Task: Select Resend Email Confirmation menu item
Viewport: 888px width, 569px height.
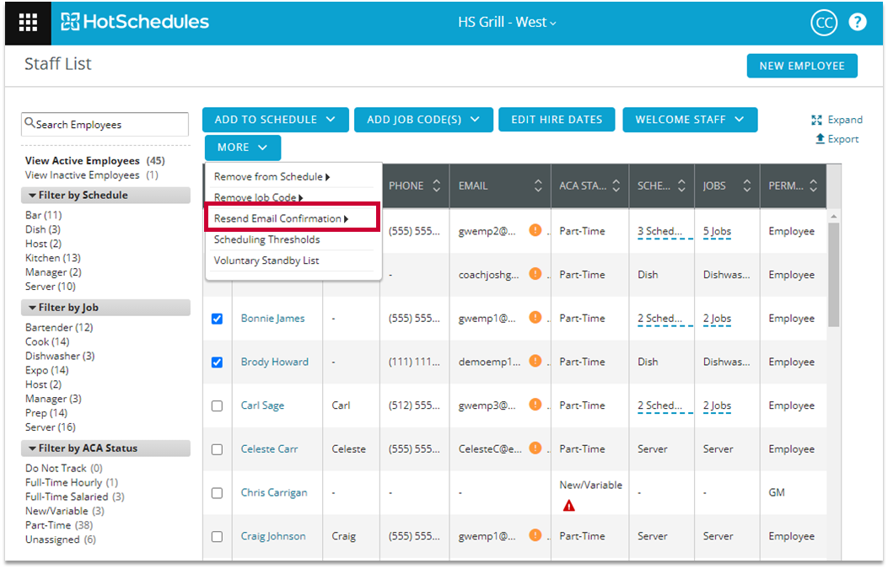Action: coord(281,219)
